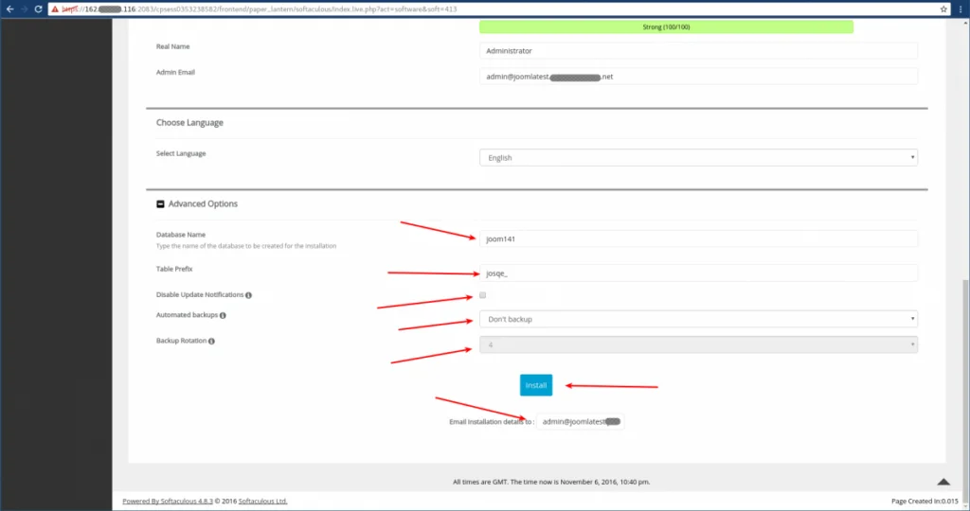Click info icon next to Automated backups
The image size is (970, 511).
223,316
